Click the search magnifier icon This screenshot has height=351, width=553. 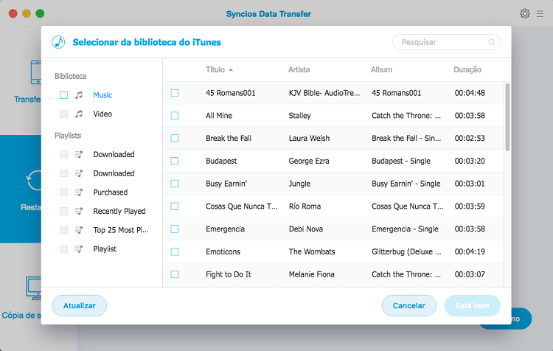tap(491, 42)
